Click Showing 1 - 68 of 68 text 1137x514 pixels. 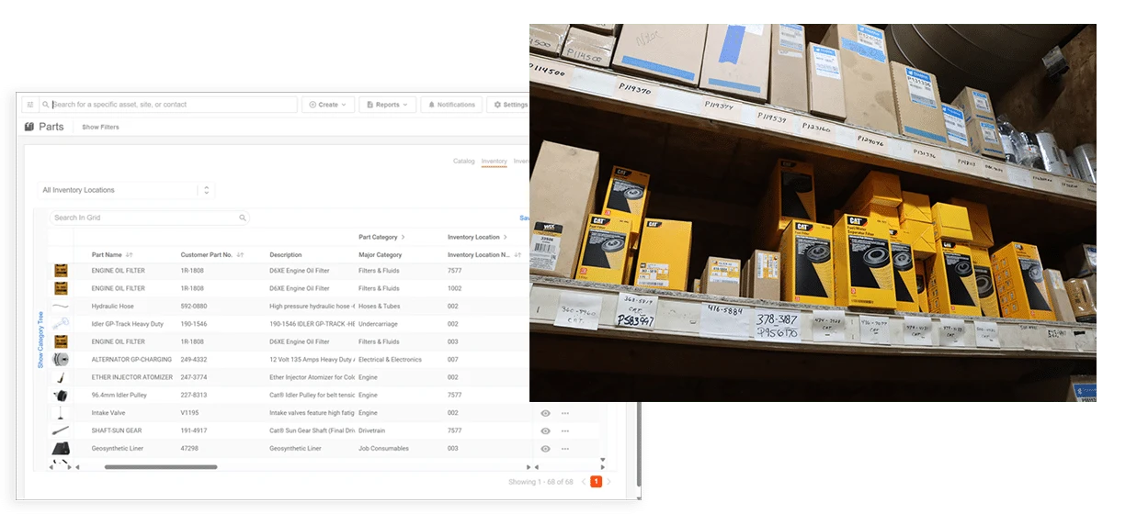(x=540, y=482)
